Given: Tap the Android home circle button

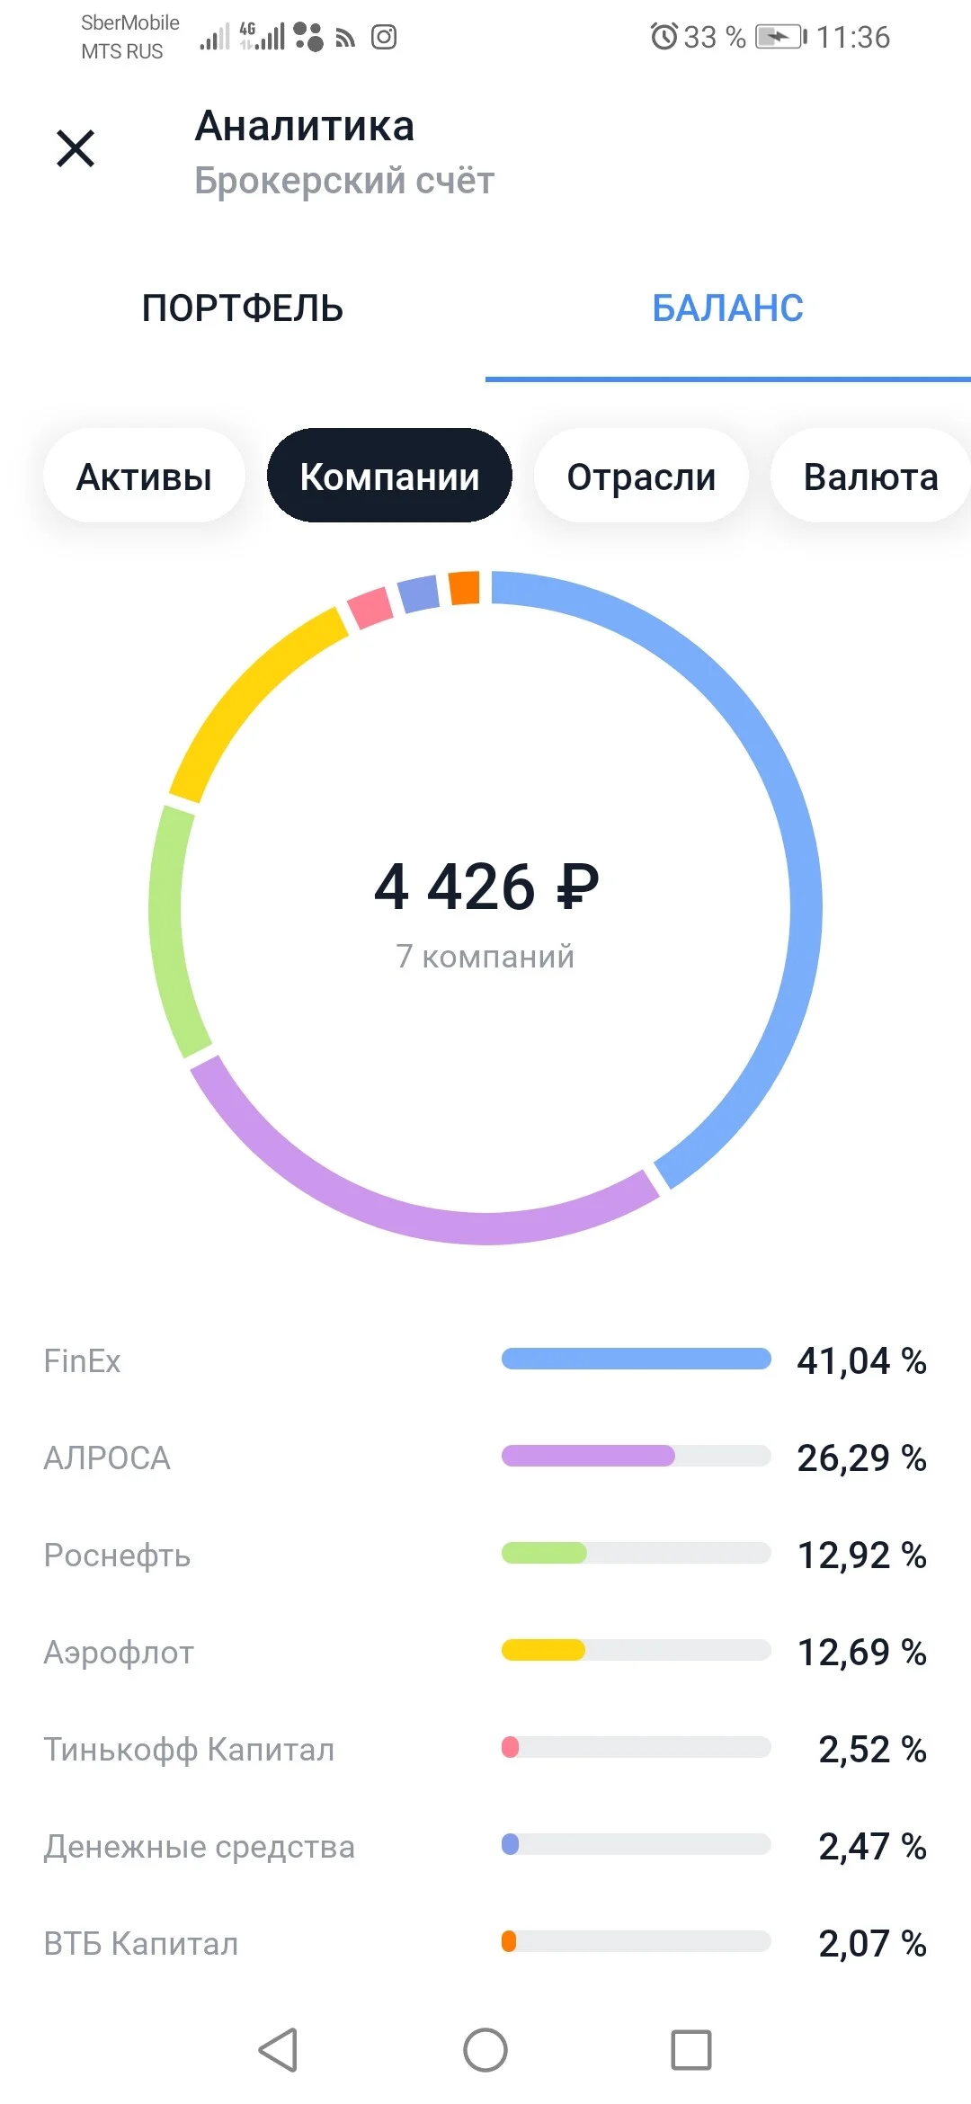Looking at the screenshot, I should pyautogui.click(x=485, y=2050).
